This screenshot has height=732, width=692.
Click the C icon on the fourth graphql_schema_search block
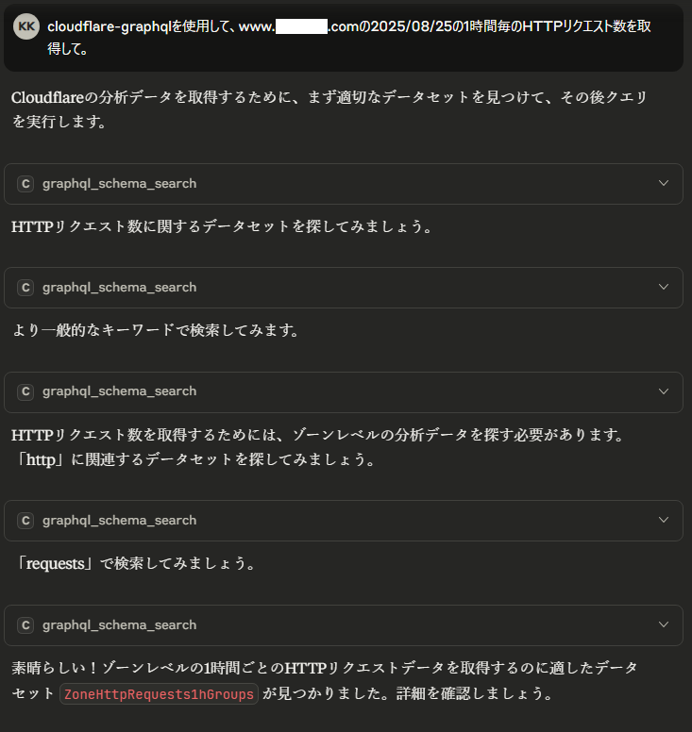point(26,521)
